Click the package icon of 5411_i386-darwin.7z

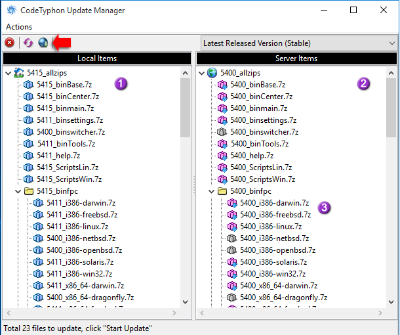tap(38, 203)
